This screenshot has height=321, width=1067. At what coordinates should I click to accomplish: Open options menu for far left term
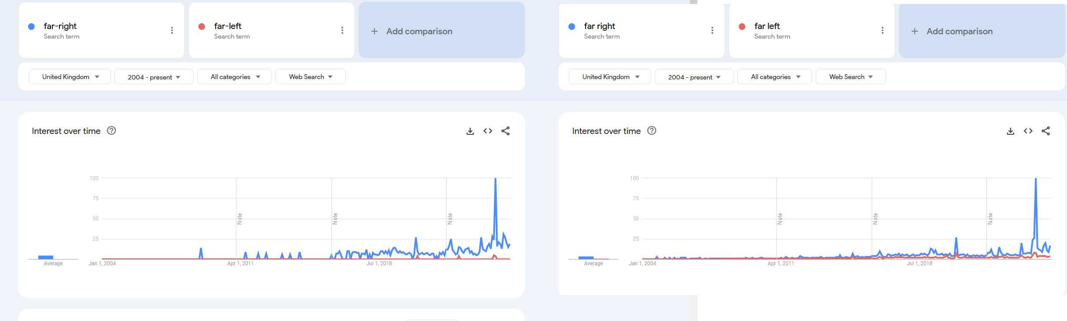[883, 30]
